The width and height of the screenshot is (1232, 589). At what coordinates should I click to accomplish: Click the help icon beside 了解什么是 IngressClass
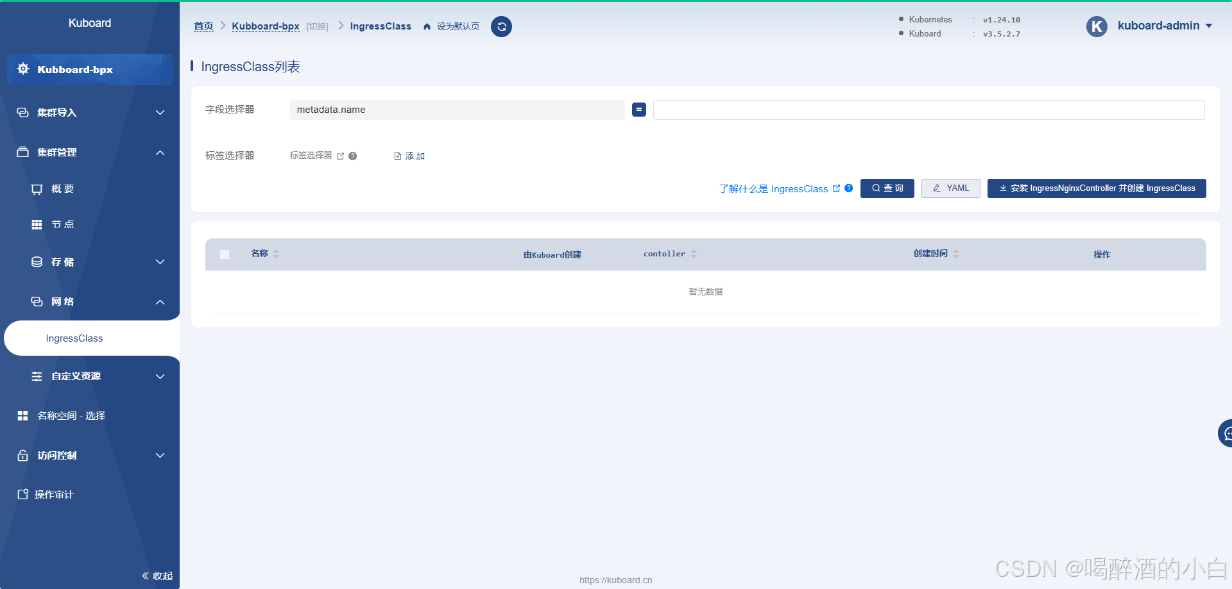click(849, 188)
